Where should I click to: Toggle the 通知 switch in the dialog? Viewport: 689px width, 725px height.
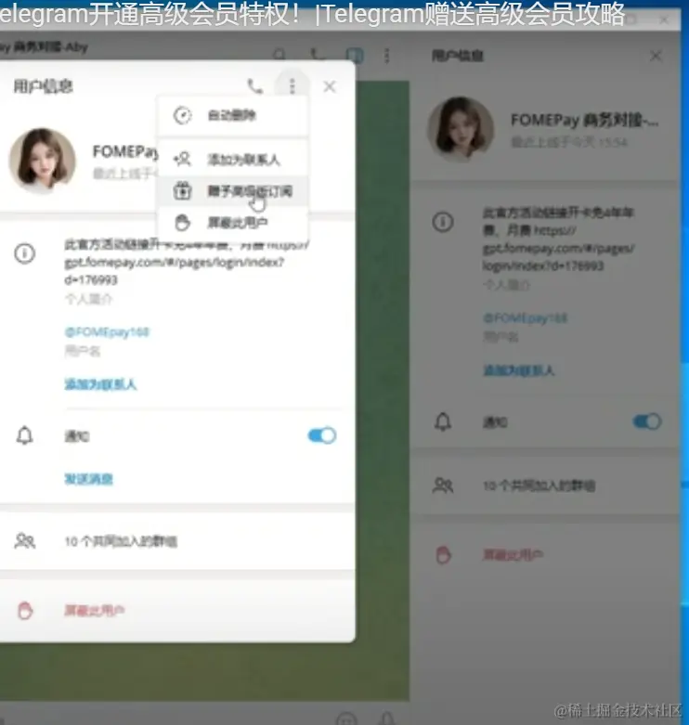click(322, 435)
